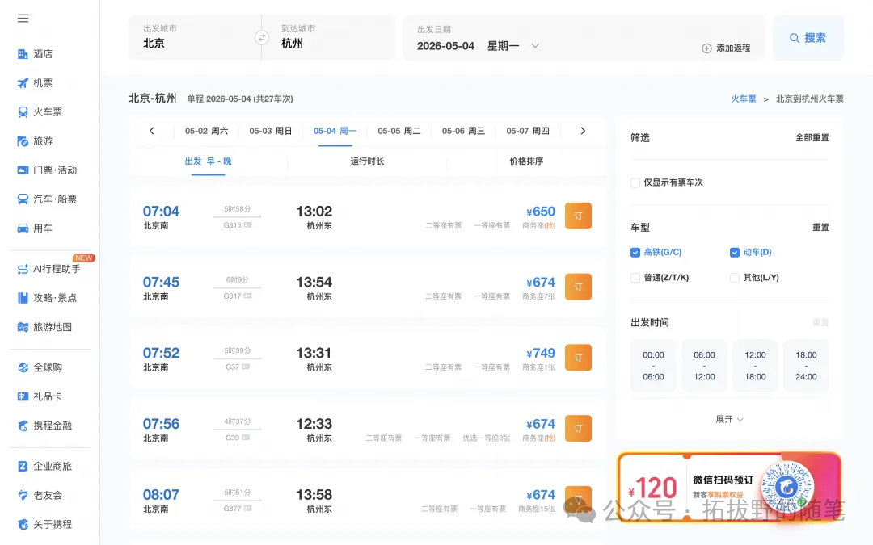Expand more filters via 展开
873x545 pixels.
click(729, 419)
